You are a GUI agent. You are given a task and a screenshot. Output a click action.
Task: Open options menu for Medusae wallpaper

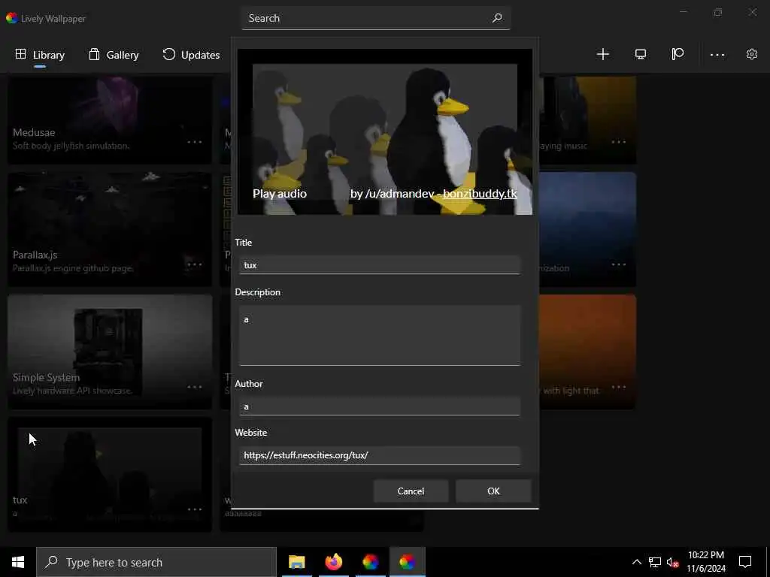point(195,142)
